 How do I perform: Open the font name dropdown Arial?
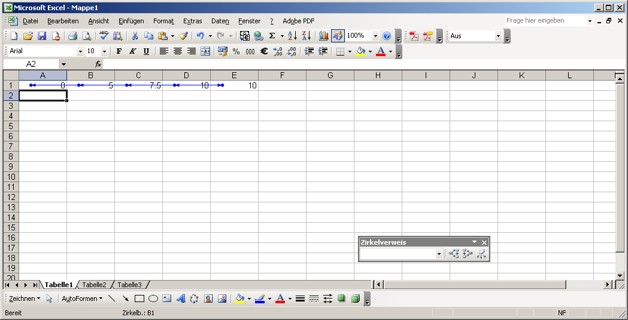click(x=80, y=51)
